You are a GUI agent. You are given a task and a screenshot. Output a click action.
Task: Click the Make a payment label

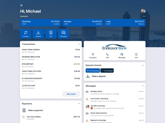[36, 110]
